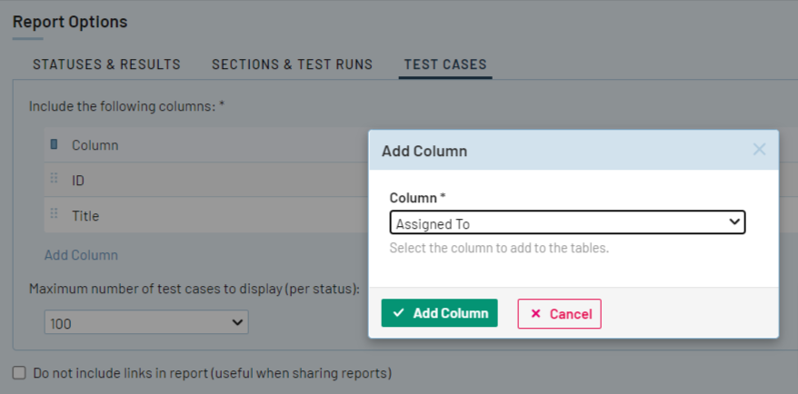Close the Add Column dialog with X
This screenshot has width=798, height=394.
759,150
